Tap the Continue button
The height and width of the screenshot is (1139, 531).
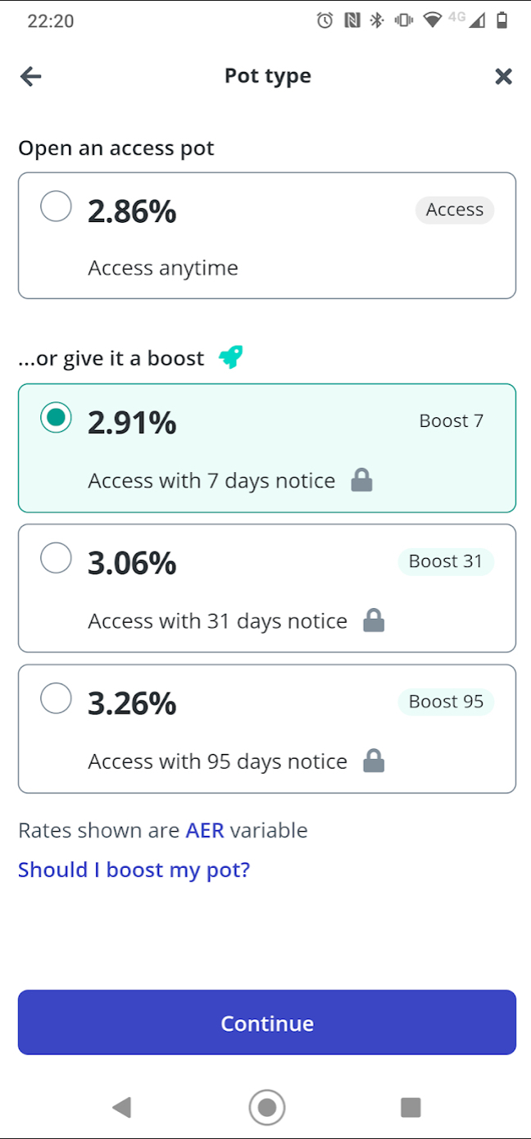(x=267, y=1023)
